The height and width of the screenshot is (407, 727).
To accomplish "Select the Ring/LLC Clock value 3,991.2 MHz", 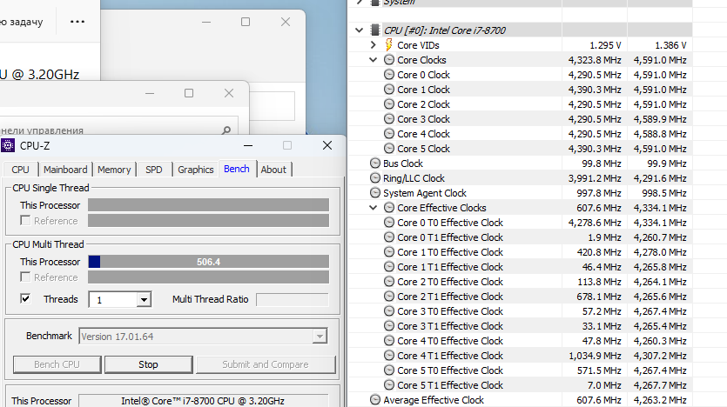I will [595, 178].
